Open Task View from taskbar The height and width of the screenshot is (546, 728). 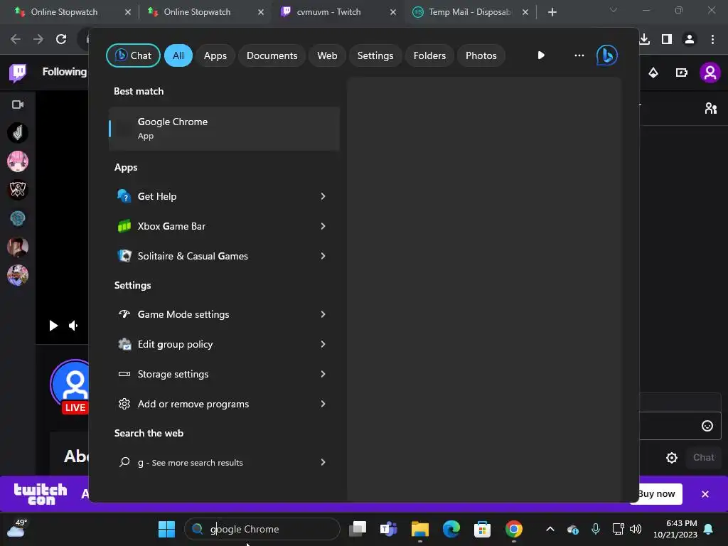coord(358,529)
